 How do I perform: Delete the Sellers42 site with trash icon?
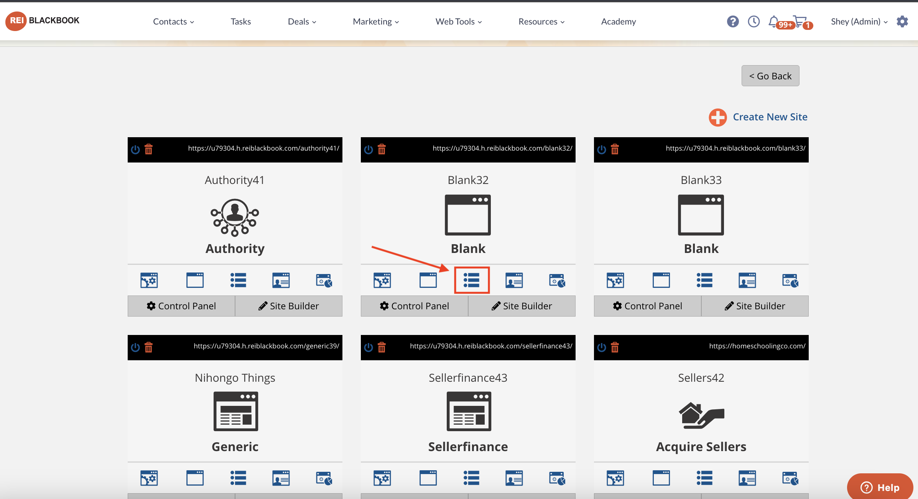tap(615, 347)
